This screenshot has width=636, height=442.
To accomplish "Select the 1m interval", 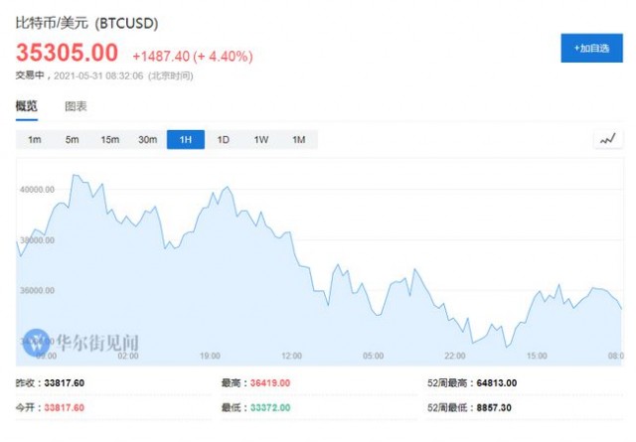I will pos(35,139).
